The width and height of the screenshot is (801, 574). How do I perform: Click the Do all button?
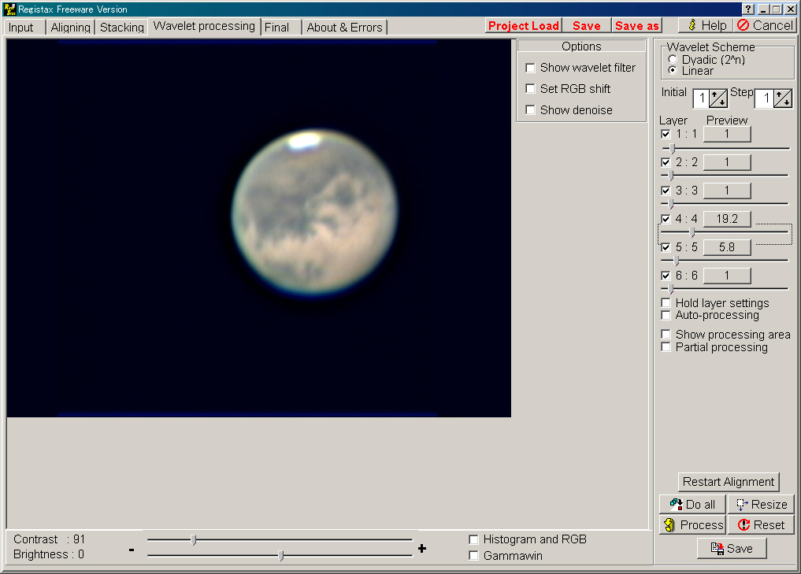coord(692,504)
